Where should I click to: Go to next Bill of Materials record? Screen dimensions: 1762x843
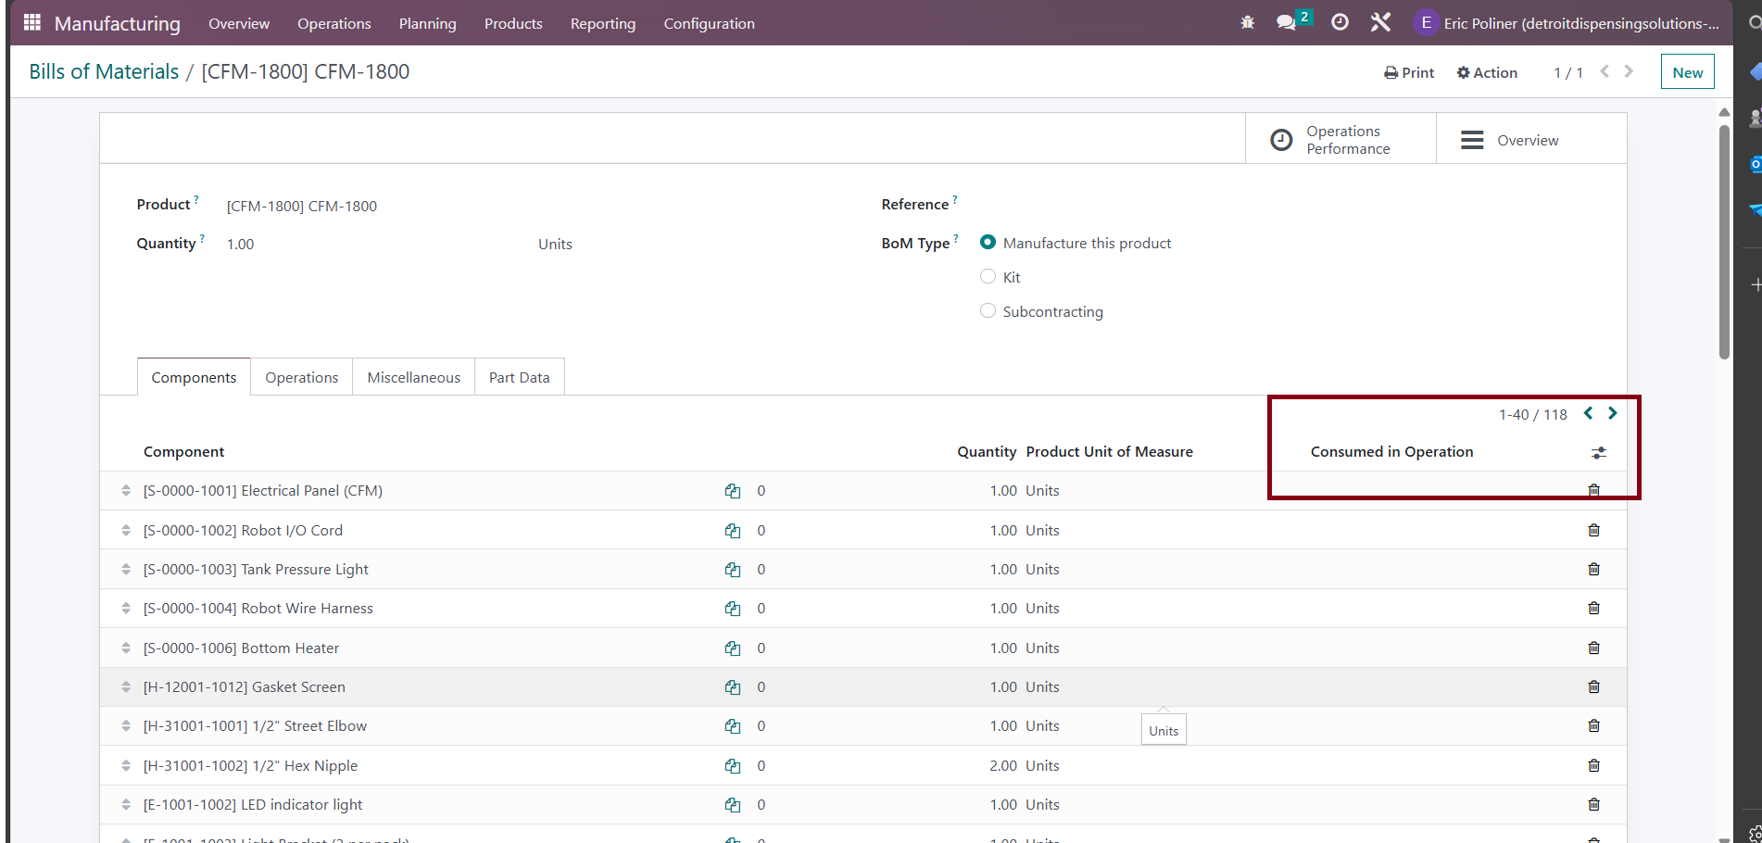tap(1629, 71)
